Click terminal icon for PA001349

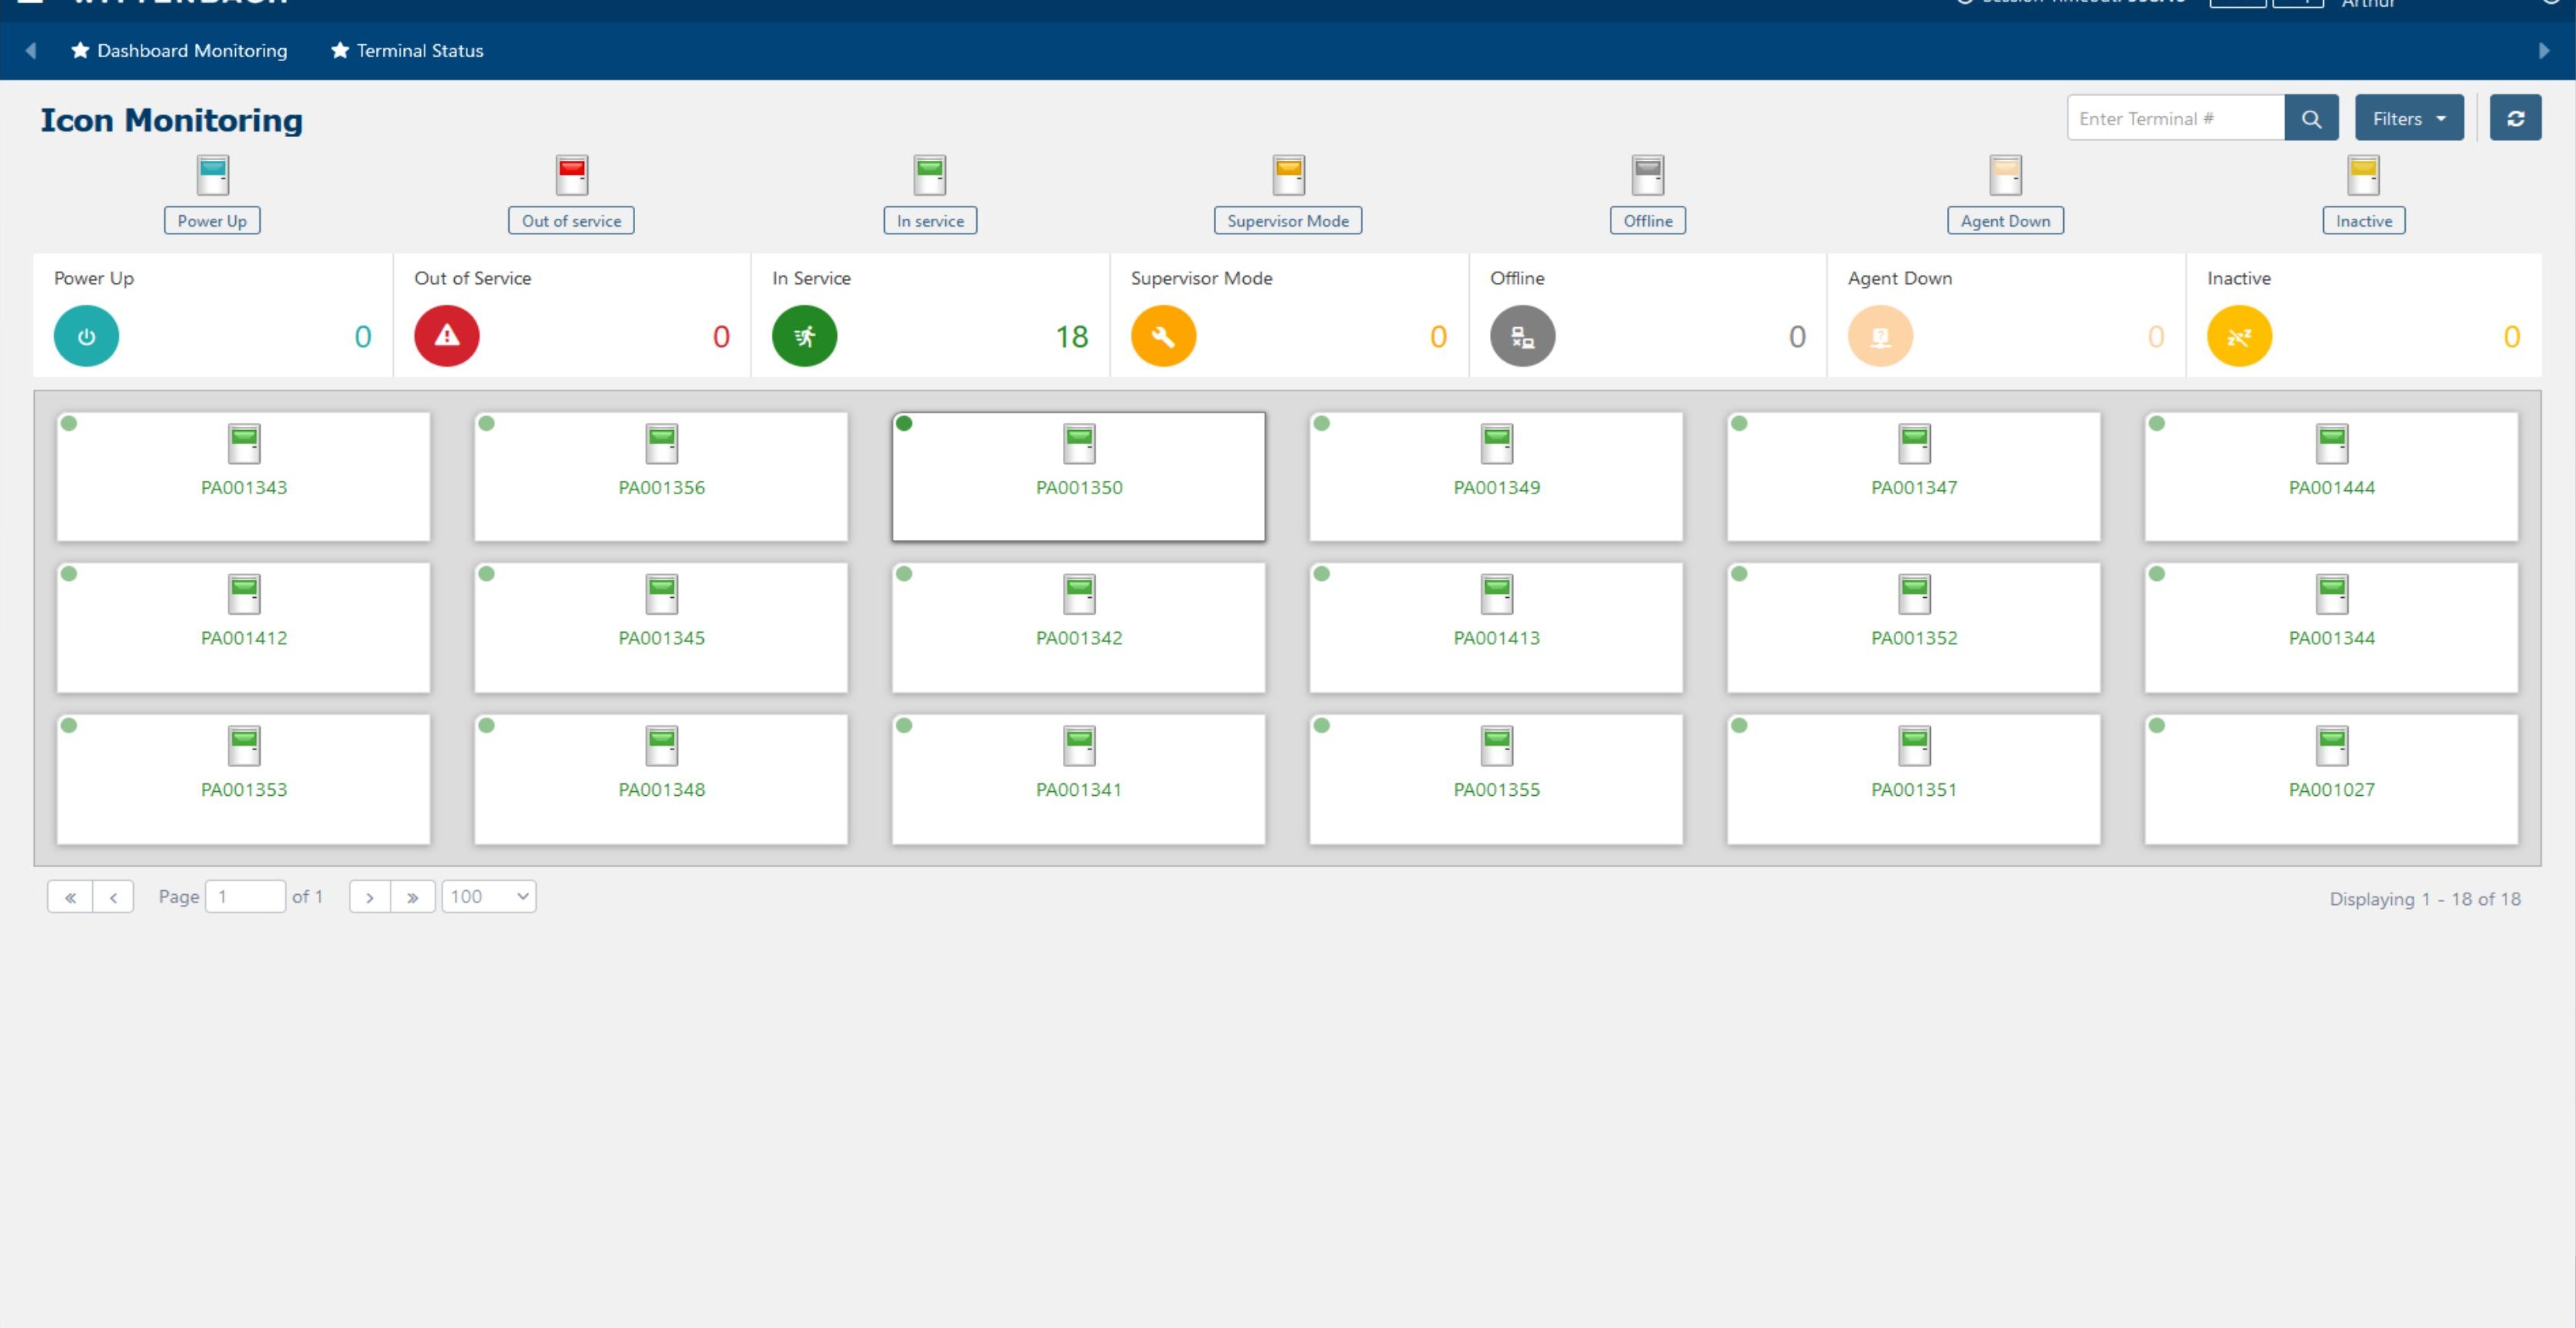click(1497, 444)
